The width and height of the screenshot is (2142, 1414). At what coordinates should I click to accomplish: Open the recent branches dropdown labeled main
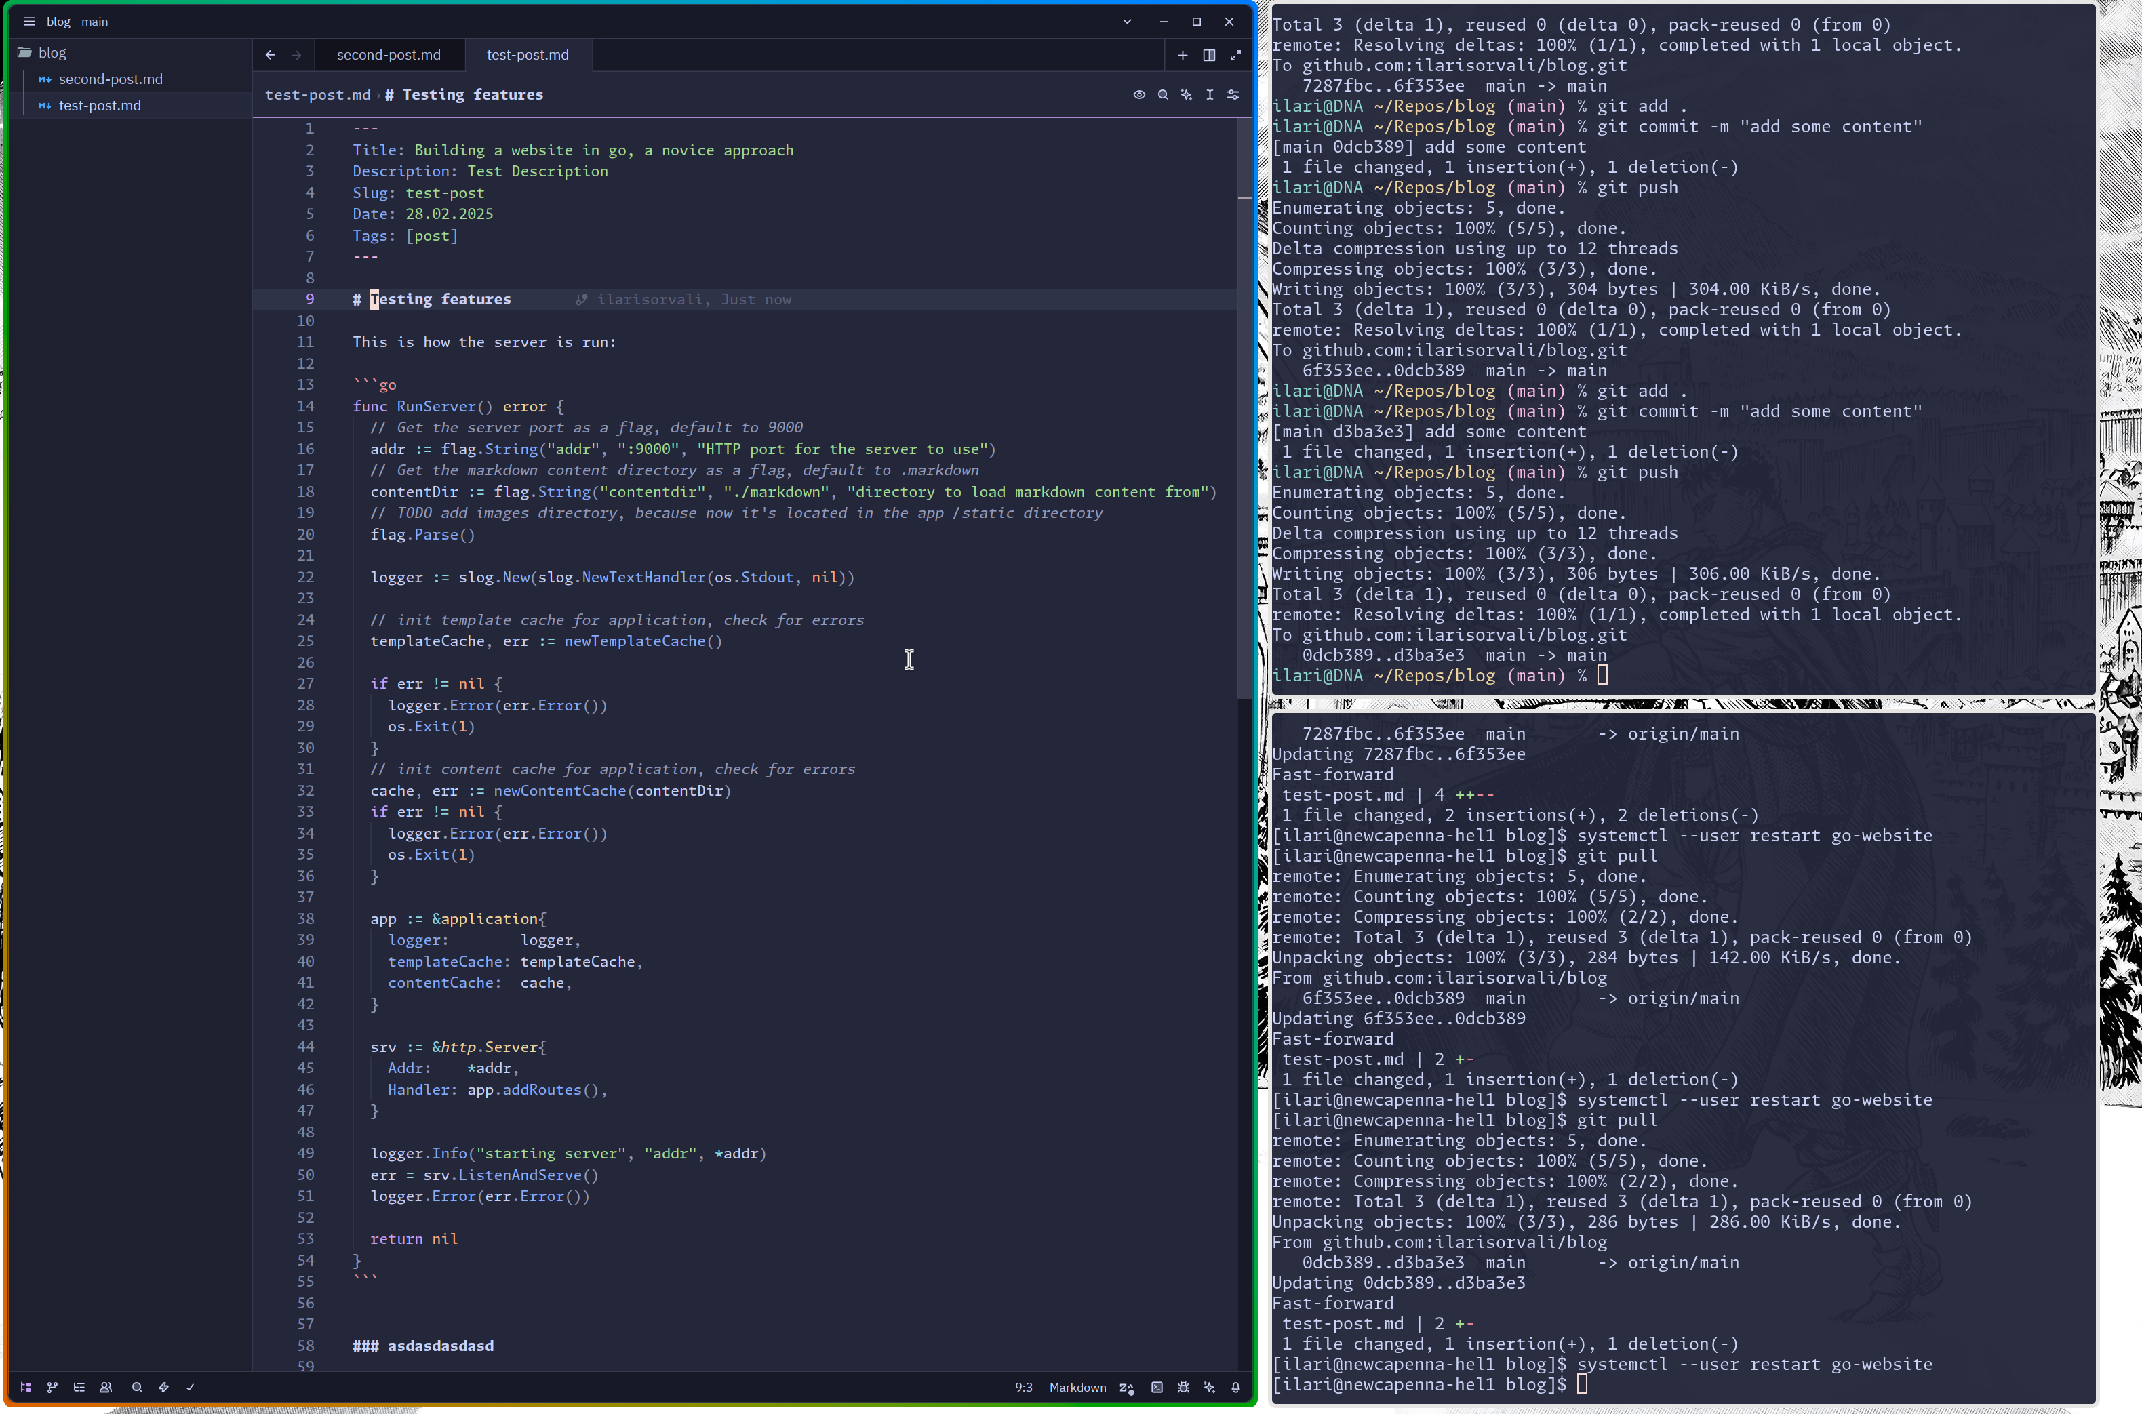95,21
